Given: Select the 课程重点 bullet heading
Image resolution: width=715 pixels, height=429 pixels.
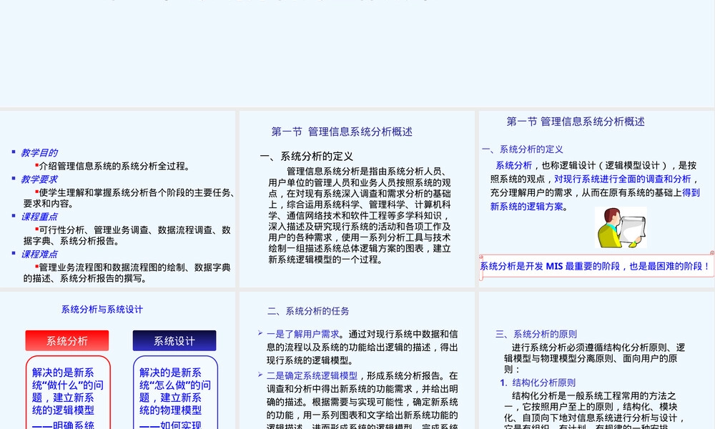Looking at the screenshot, I should click(39, 217).
